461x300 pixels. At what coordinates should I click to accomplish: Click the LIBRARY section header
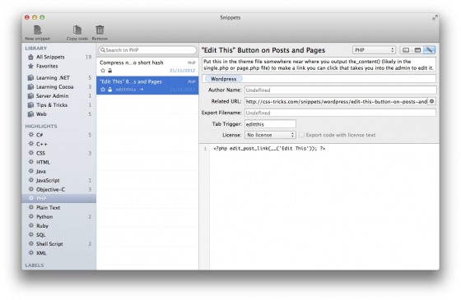36,48
